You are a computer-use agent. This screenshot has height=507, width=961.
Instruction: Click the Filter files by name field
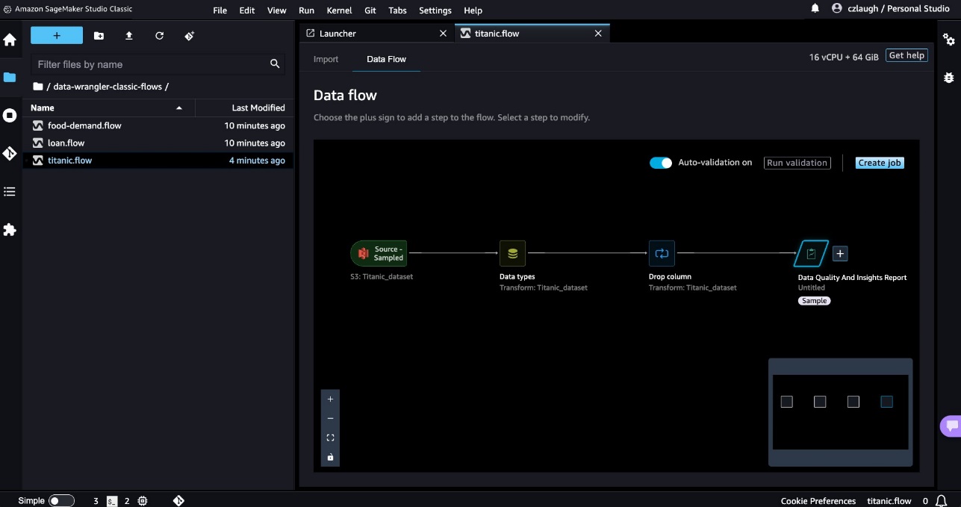(149, 64)
